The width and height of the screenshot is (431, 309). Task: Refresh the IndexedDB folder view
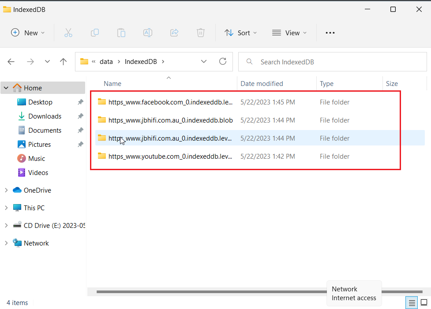pos(223,62)
